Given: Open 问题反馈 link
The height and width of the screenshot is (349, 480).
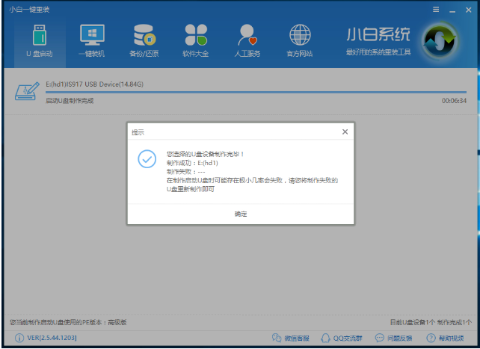Looking at the screenshot, I should pos(393,338).
